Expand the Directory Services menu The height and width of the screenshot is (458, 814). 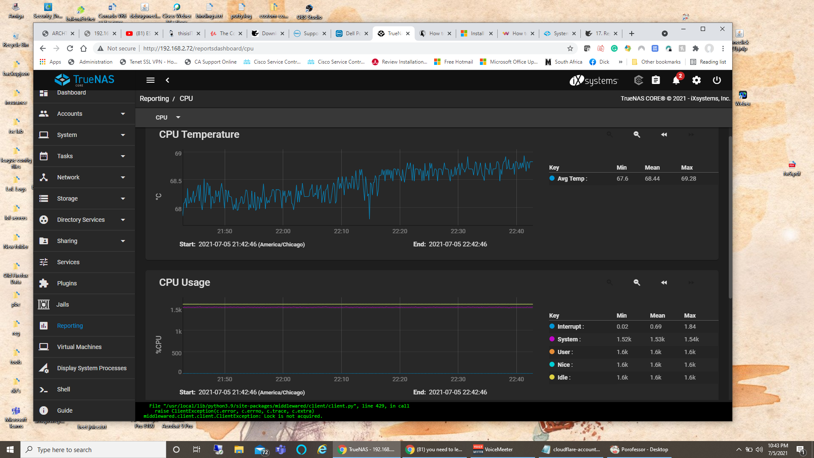(84, 220)
